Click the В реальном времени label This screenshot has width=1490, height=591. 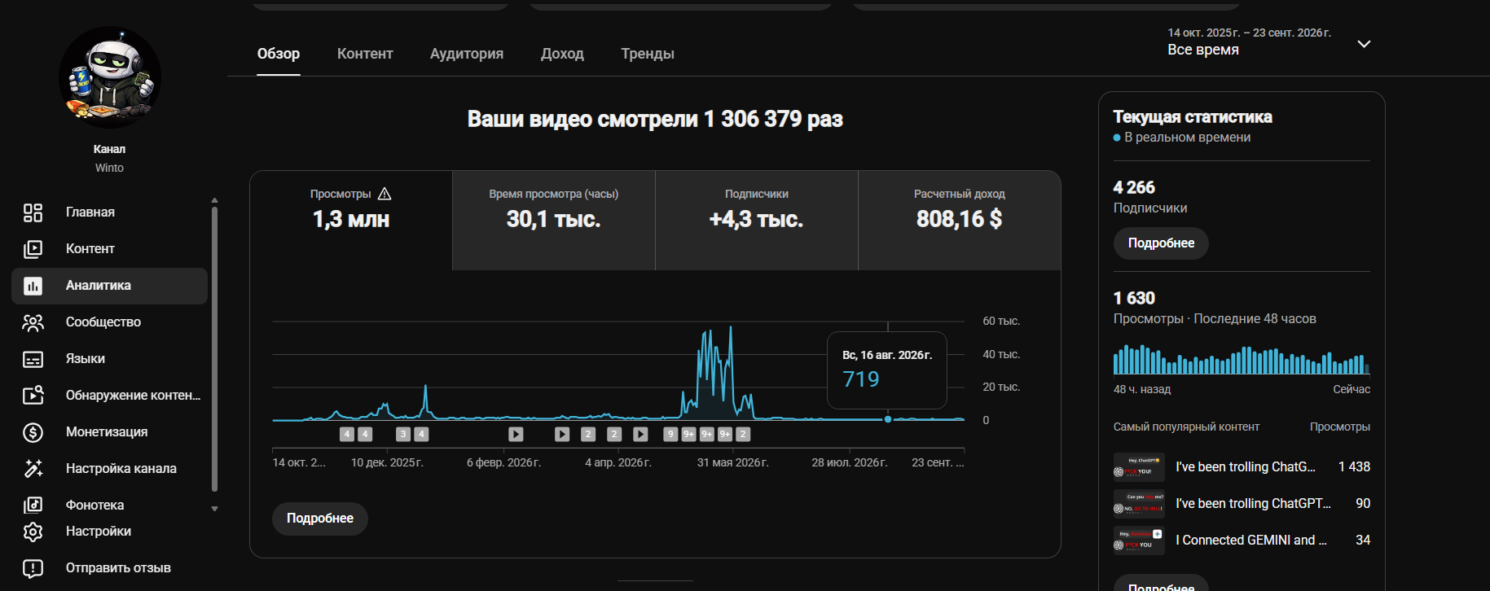tap(1187, 138)
